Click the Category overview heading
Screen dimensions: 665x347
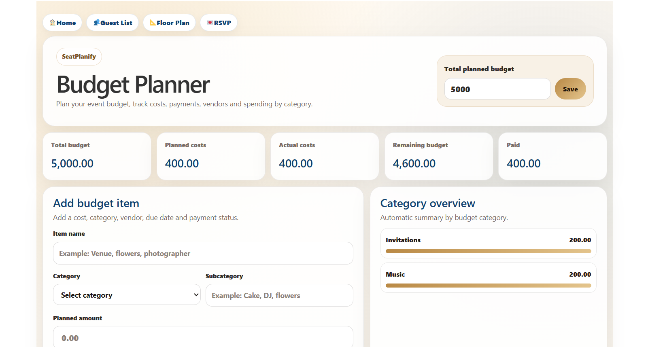pyautogui.click(x=428, y=203)
